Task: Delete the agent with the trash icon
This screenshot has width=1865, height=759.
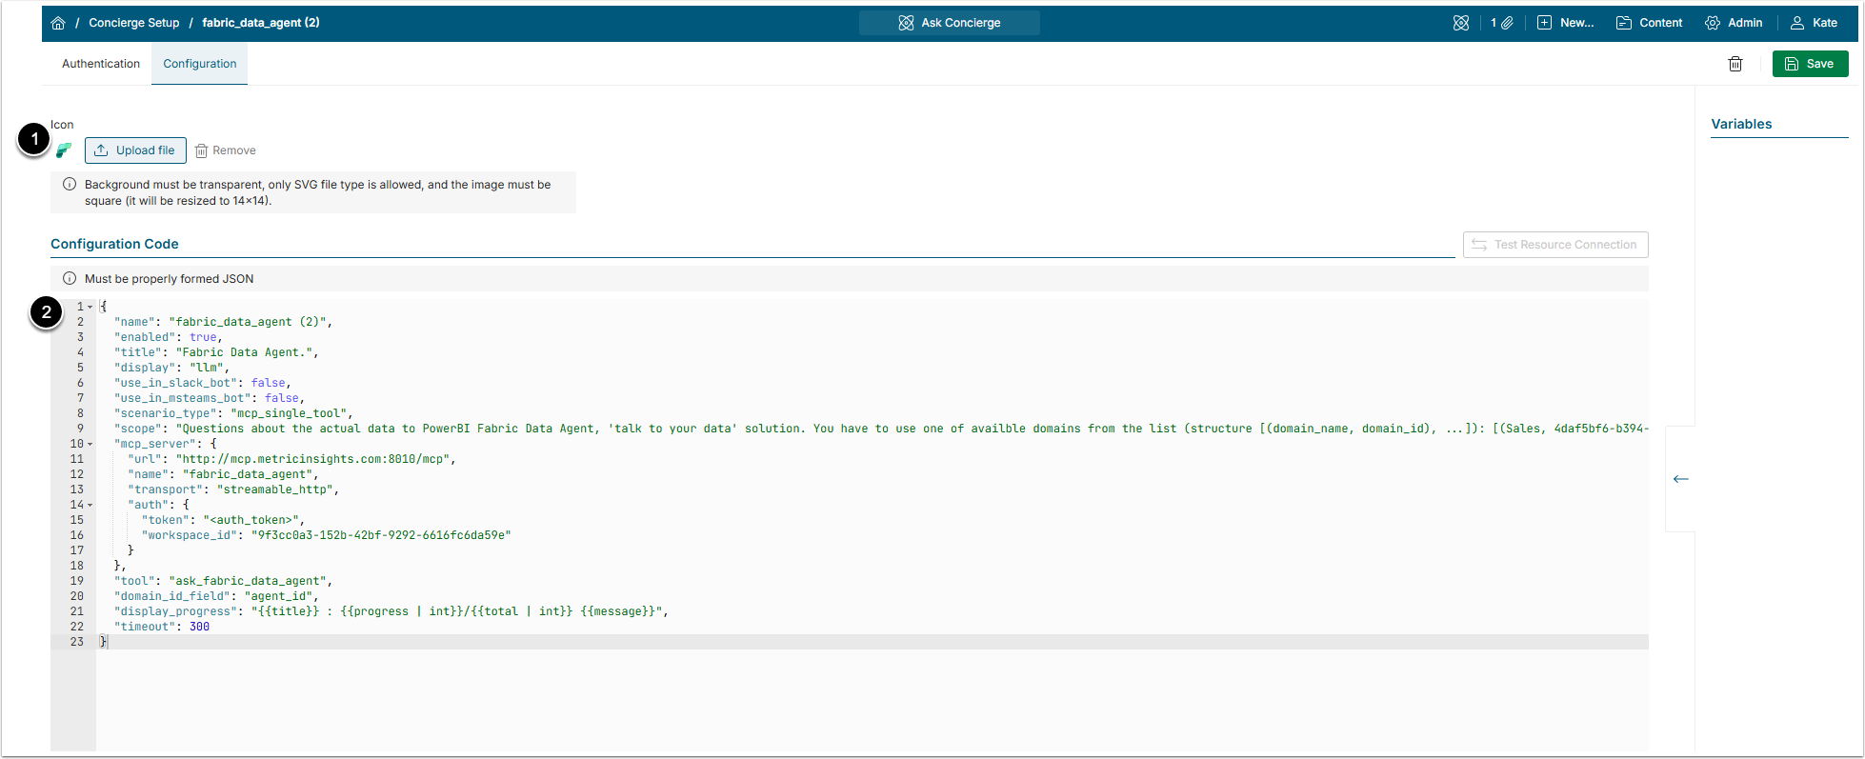Action: click(1735, 64)
